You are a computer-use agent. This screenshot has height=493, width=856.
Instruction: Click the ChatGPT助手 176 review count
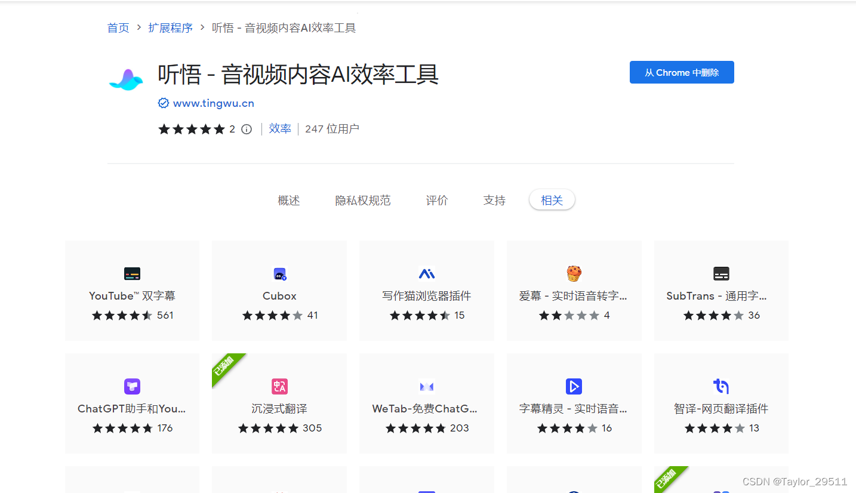165,428
